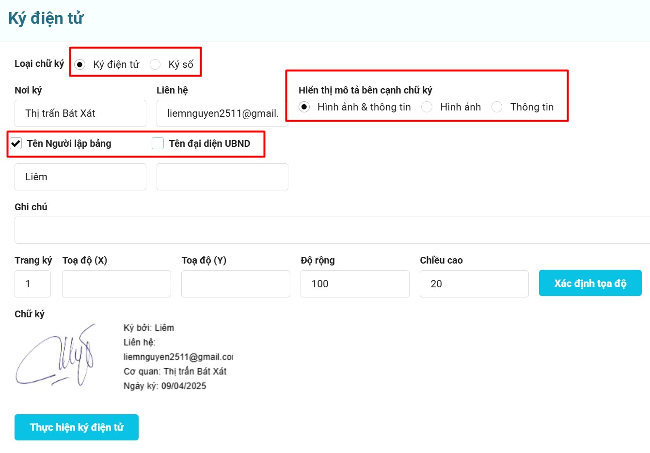Screen dimensions: 650x453
Task: Click the Toạ độ (Y) input
Action: (x=236, y=284)
